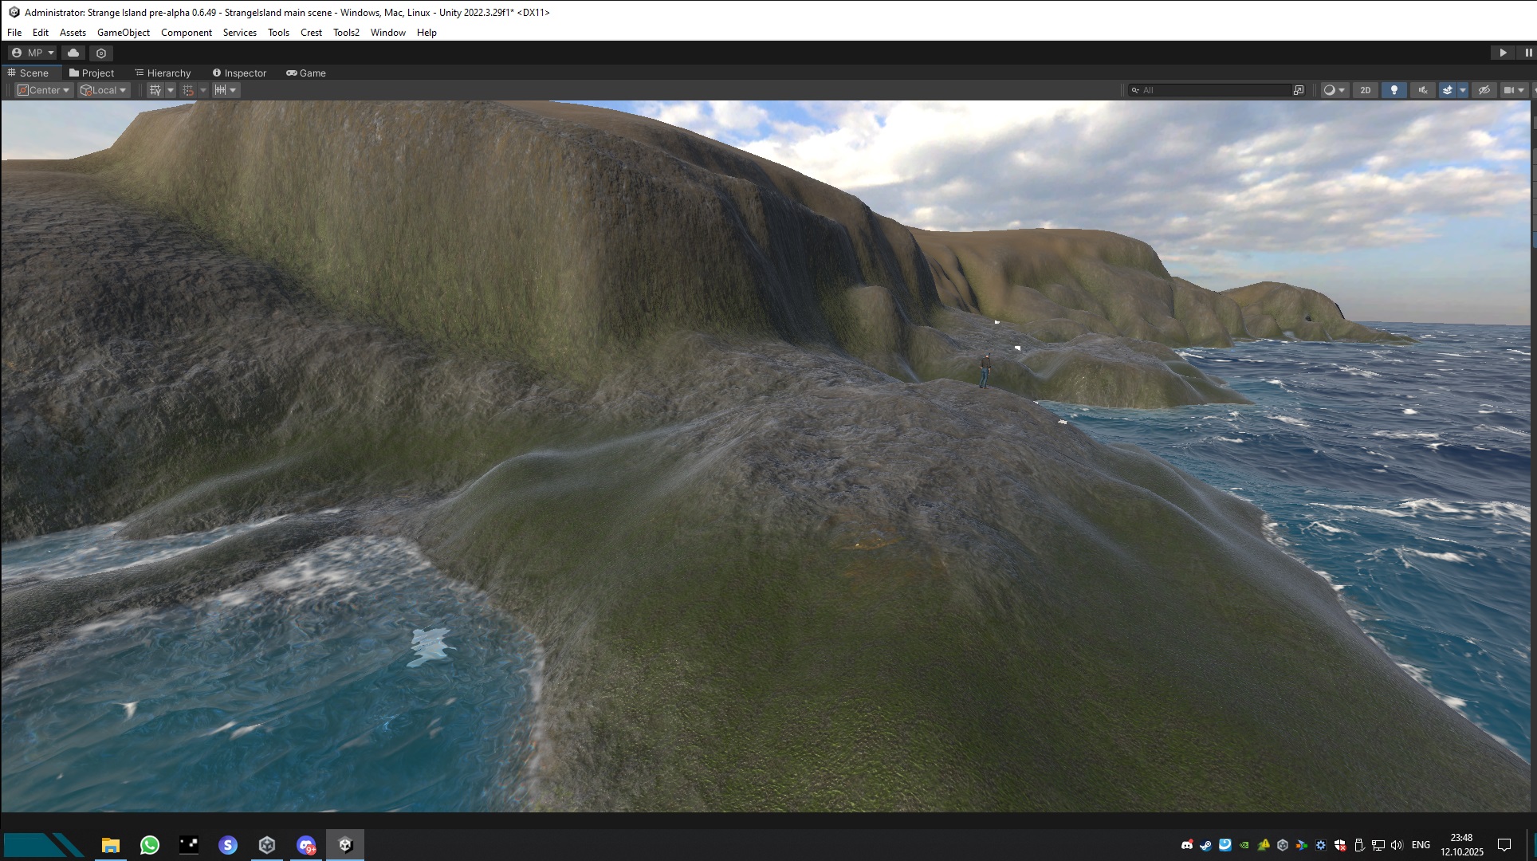Expand the MP account dropdown
Image resolution: width=1537 pixels, height=861 pixels.
[33, 53]
